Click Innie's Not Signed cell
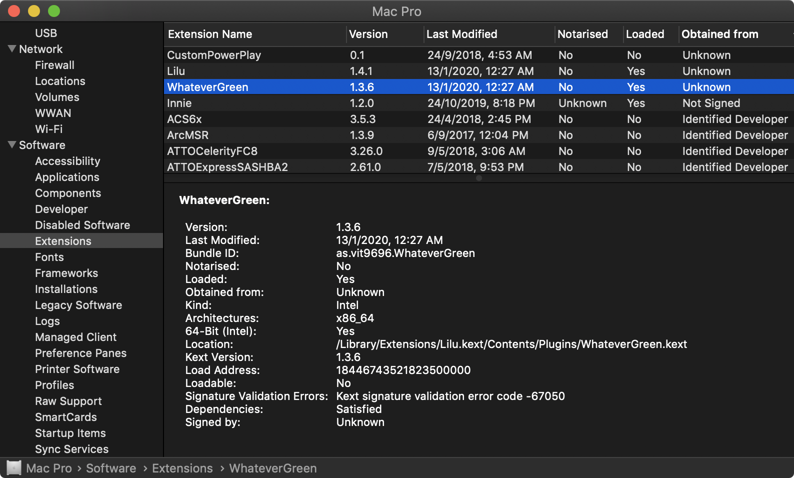 [711, 103]
